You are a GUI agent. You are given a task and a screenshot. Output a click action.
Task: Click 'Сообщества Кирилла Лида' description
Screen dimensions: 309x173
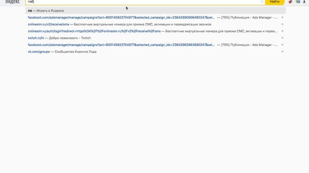click(75, 51)
